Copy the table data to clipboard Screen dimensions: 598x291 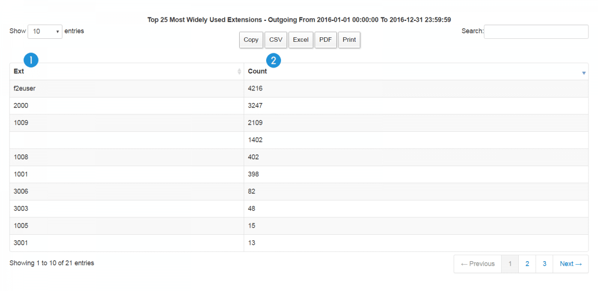point(251,40)
